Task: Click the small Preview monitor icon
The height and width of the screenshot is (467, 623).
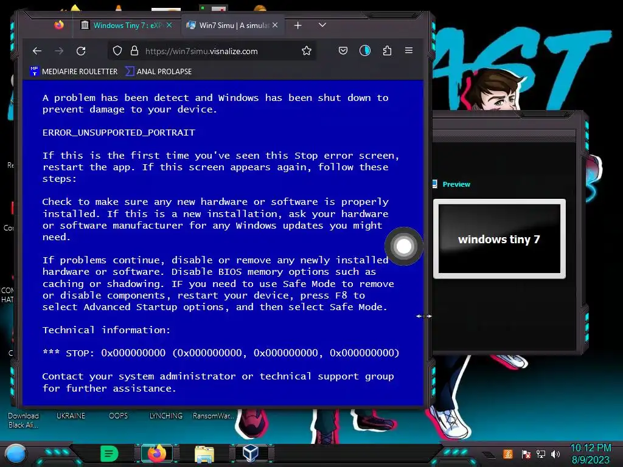Action: [x=434, y=184]
